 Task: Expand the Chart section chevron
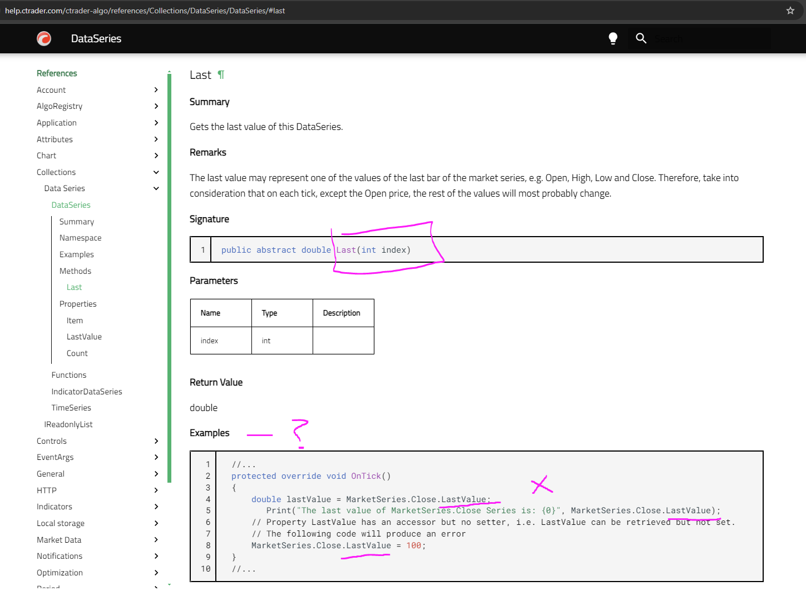(x=156, y=156)
